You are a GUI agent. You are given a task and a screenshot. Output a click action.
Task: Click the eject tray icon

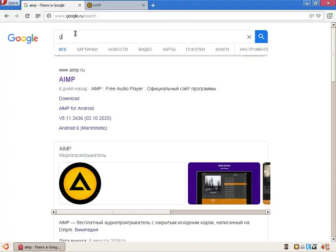[302, 247]
